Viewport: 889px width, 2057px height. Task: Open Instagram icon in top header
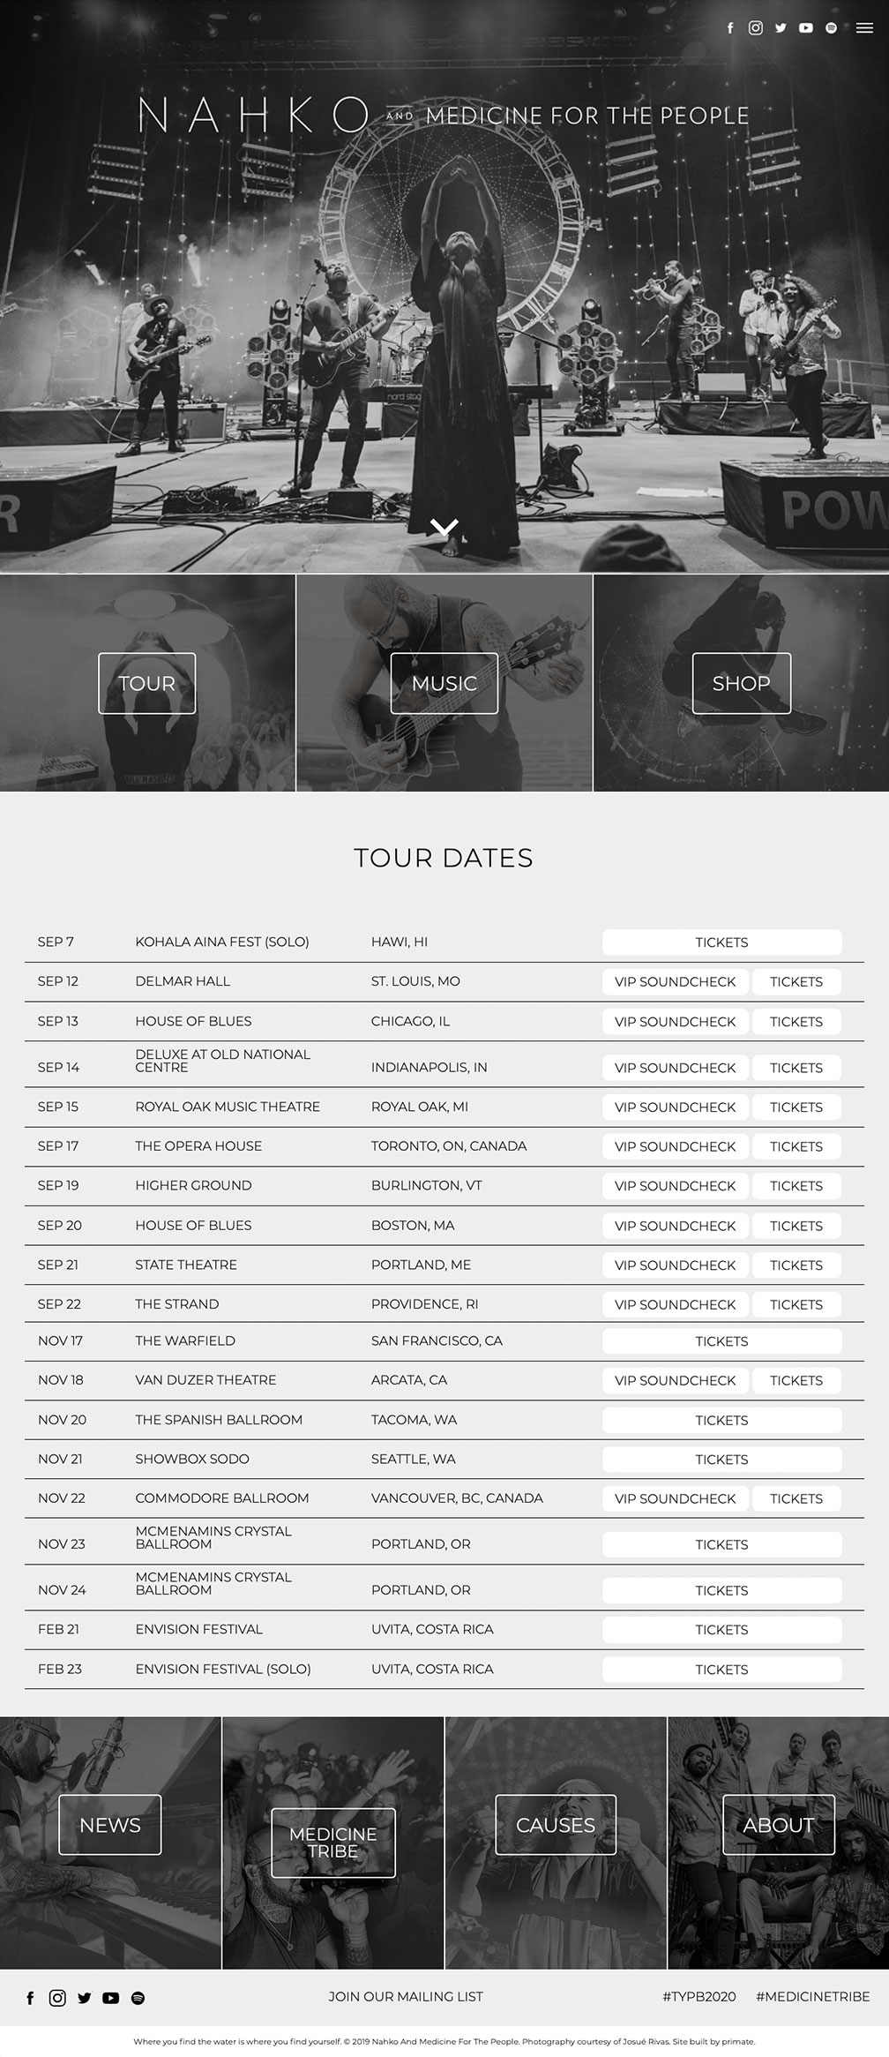(x=756, y=28)
